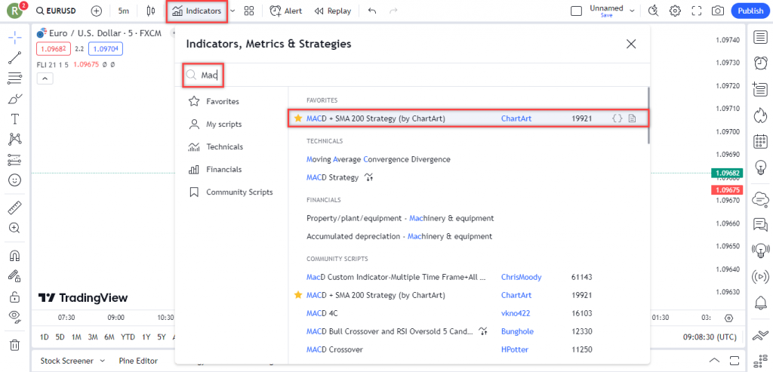
Task: Toggle lock all drawing tools
Action: (15, 297)
